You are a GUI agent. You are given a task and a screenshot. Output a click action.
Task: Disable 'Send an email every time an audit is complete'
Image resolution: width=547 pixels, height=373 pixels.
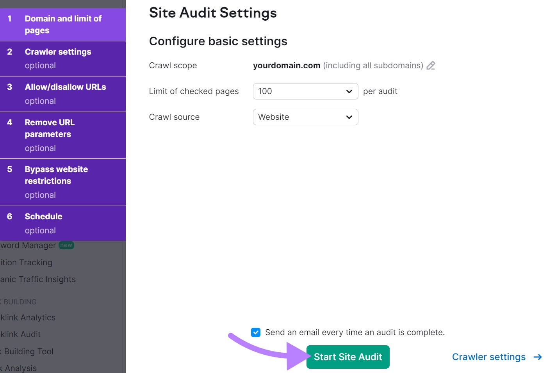point(255,332)
